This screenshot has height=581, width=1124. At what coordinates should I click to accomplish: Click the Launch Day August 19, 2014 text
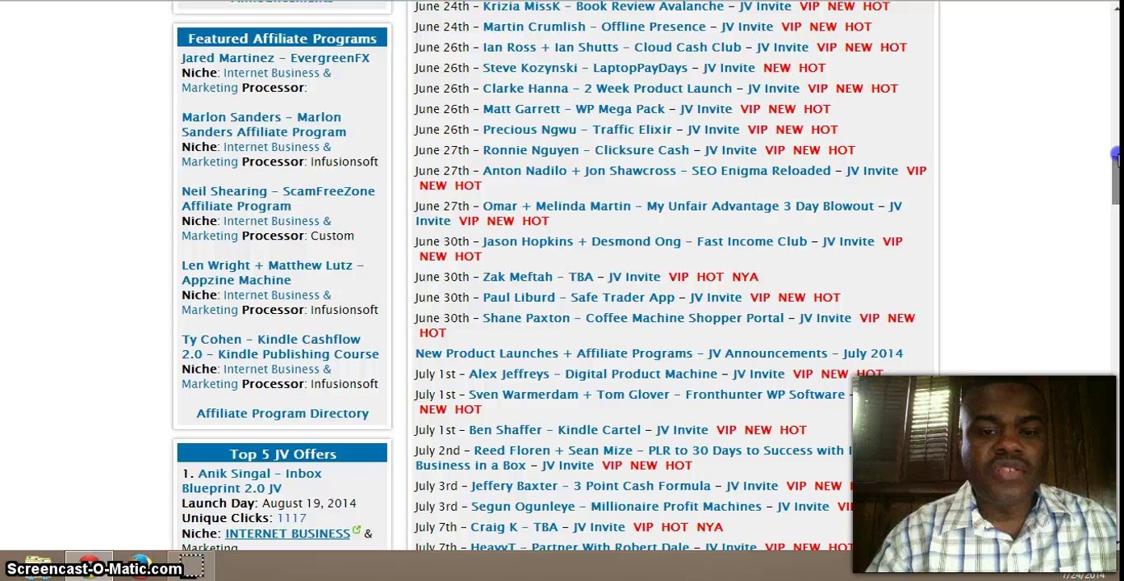269,504
